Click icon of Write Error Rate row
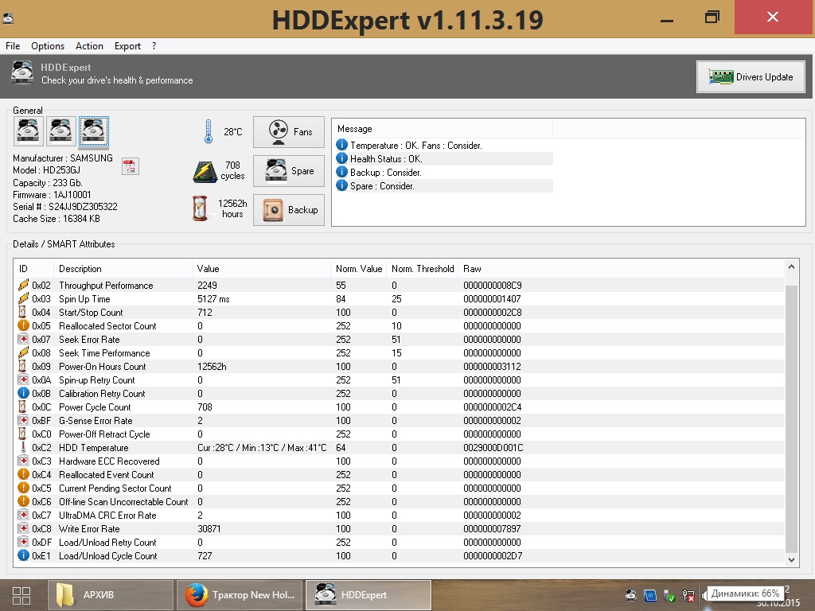The image size is (815, 611). click(x=23, y=528)
